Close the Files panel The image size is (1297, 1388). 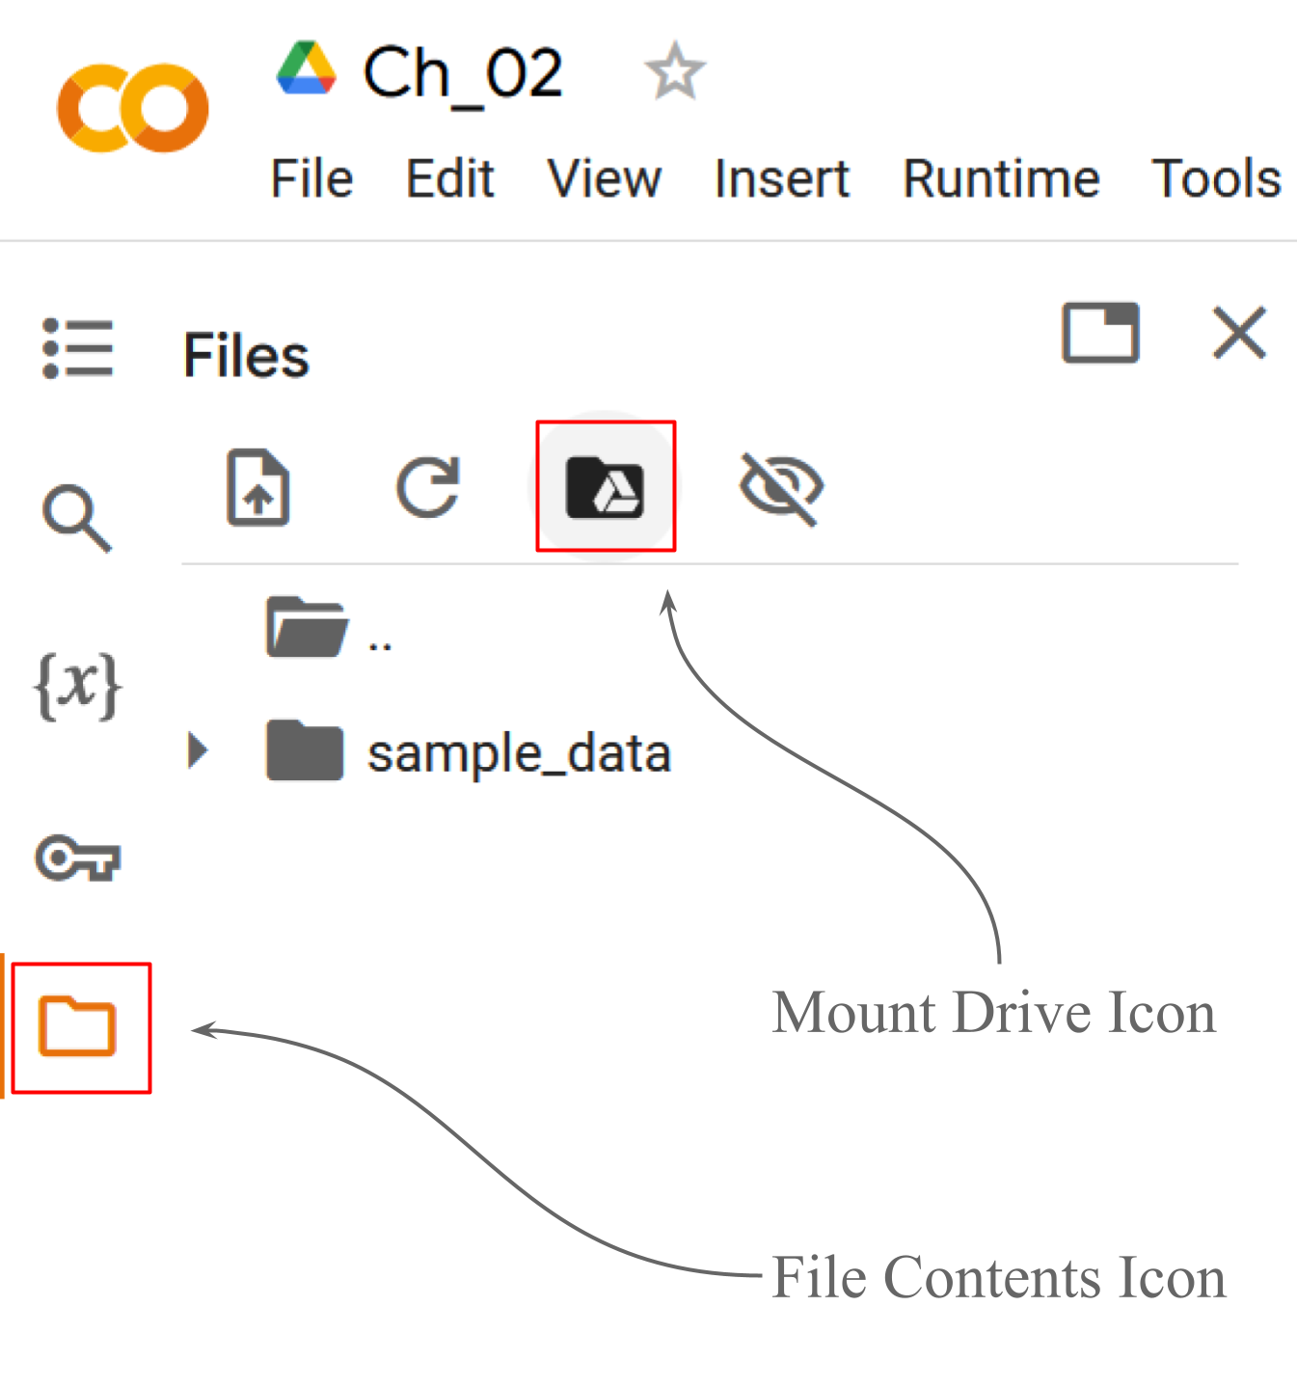[x=1239, y=333]
